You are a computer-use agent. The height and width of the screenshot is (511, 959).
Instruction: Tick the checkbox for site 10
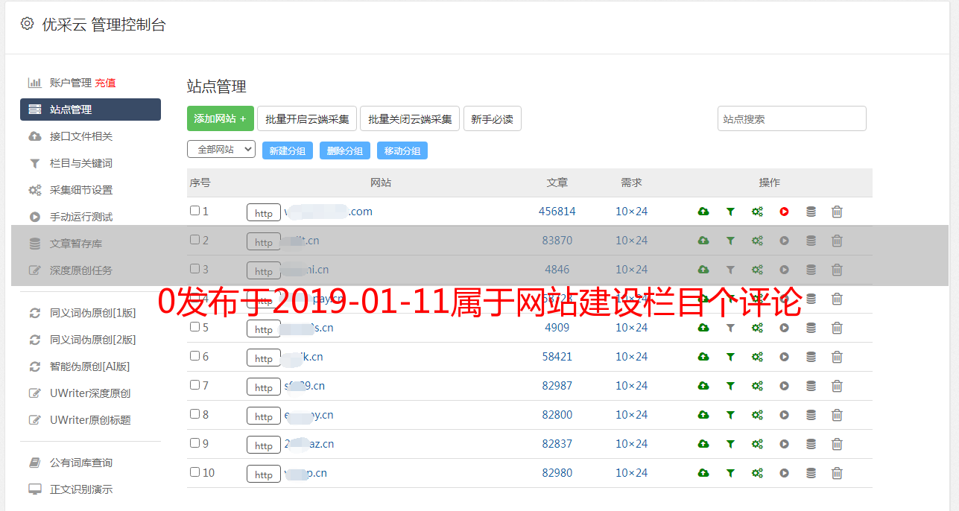click(x=194, y=472)
